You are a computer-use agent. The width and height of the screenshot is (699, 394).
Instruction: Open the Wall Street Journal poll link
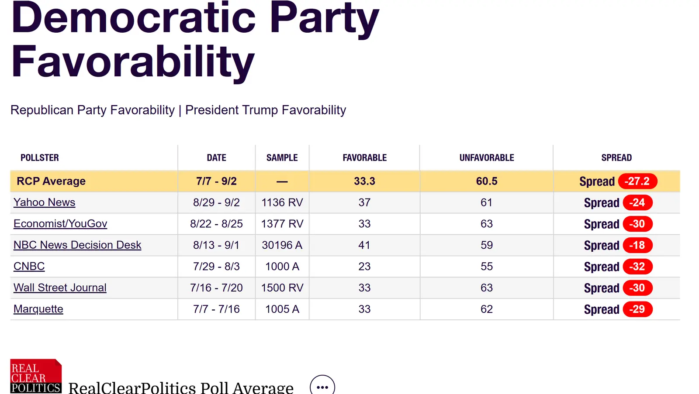point(60,288)
